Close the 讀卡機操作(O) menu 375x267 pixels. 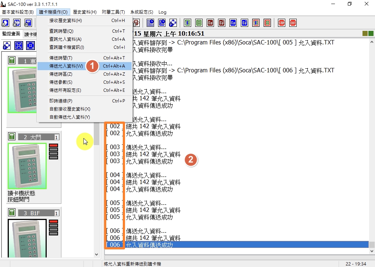53,12
